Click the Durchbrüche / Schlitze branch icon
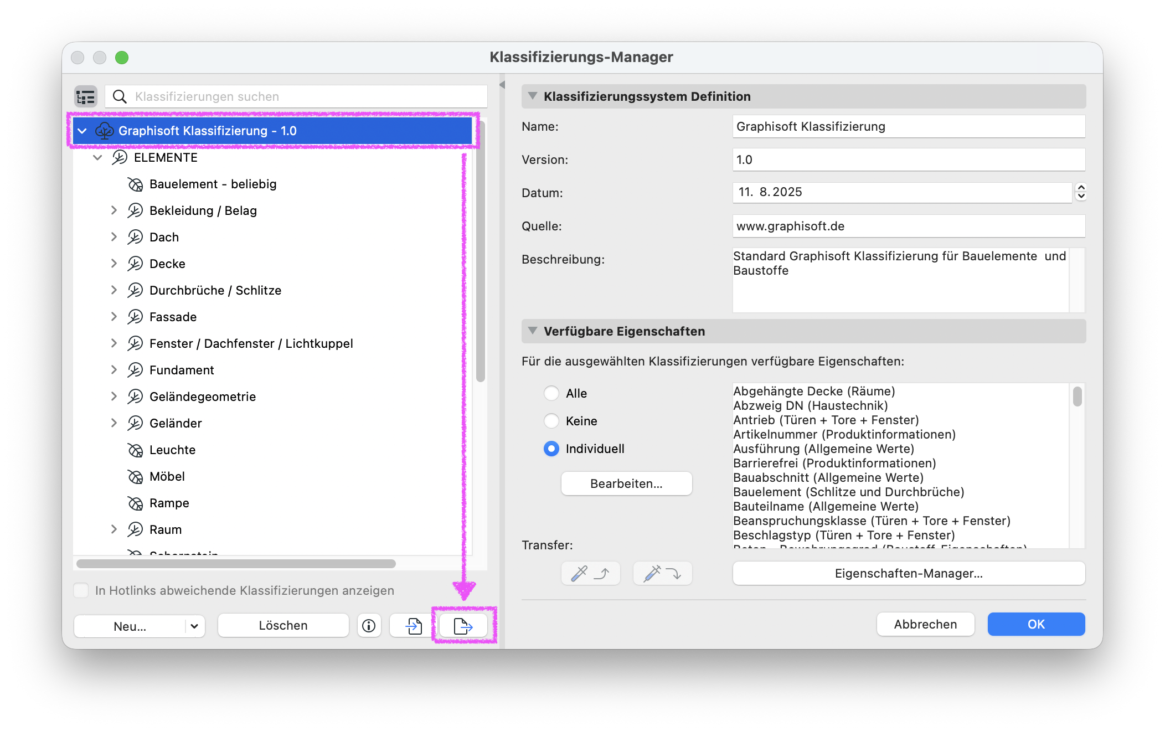This screenshot has width=1165, height=731. (135, 291)
